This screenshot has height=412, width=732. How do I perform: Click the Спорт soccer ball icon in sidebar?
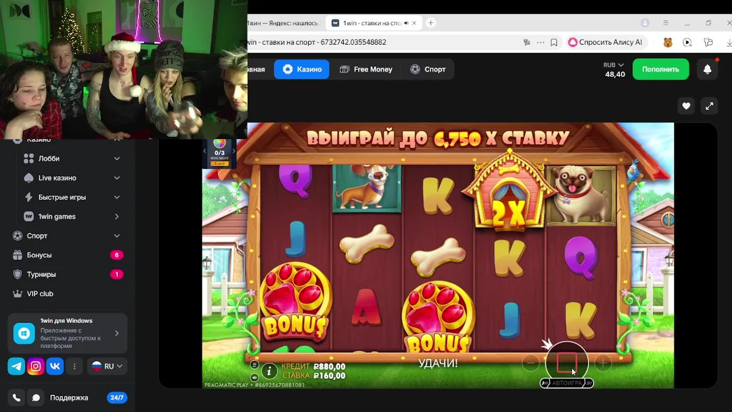click(x=17, y=236)
